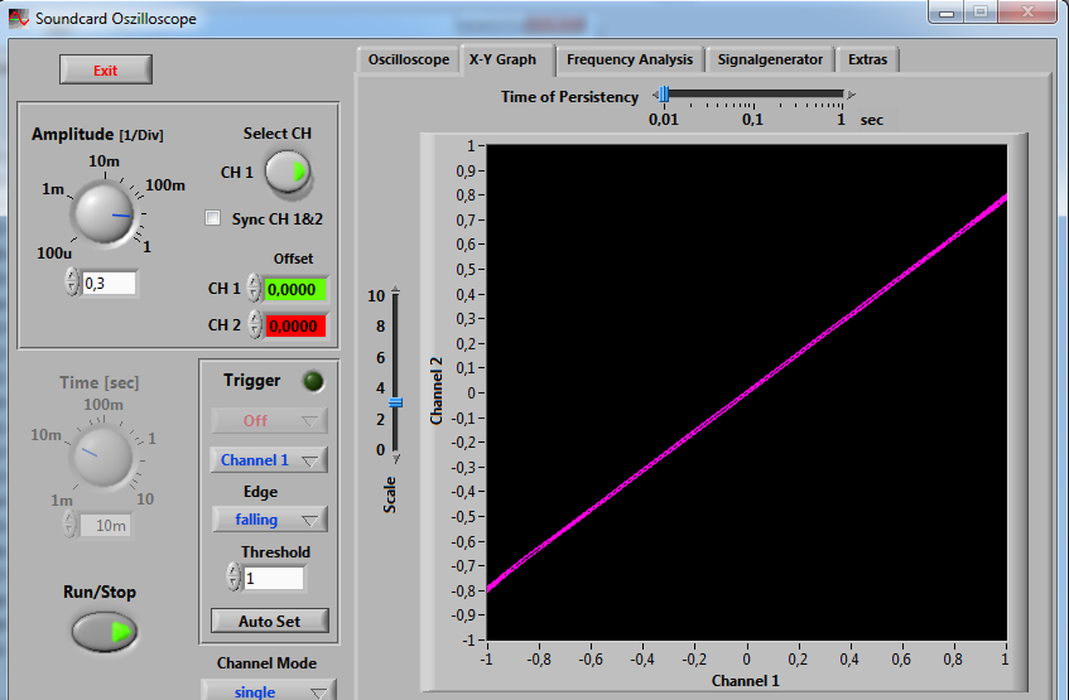Open the trigger source Channel 1 dropdown
This screenshot has width=1069, height=700.
click(269, 460)
